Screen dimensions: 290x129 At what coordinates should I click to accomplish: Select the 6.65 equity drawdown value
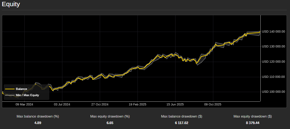(110, 123)
